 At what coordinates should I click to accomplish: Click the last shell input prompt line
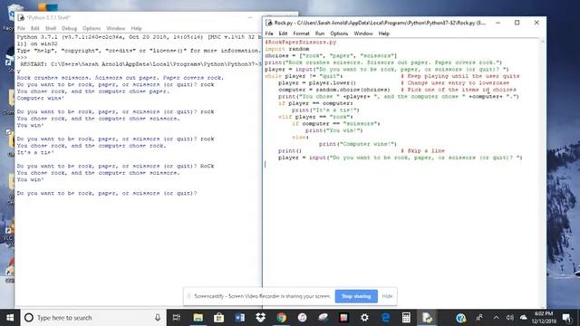[x=107, y=193]
